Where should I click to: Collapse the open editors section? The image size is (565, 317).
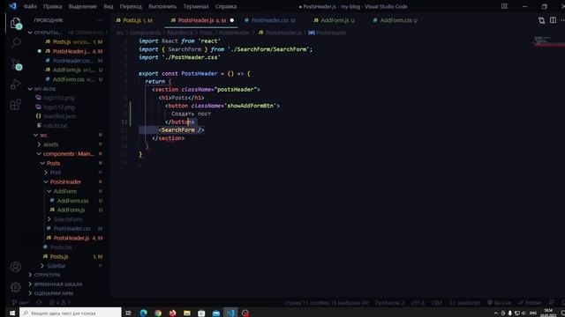(x=30, y=33)
